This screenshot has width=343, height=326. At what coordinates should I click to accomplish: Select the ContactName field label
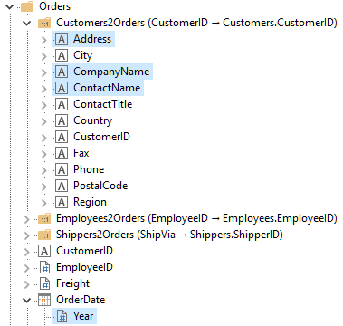coord(107,88)
